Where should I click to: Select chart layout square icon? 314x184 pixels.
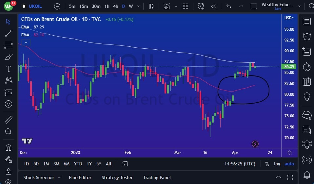(x=254, y=7)
